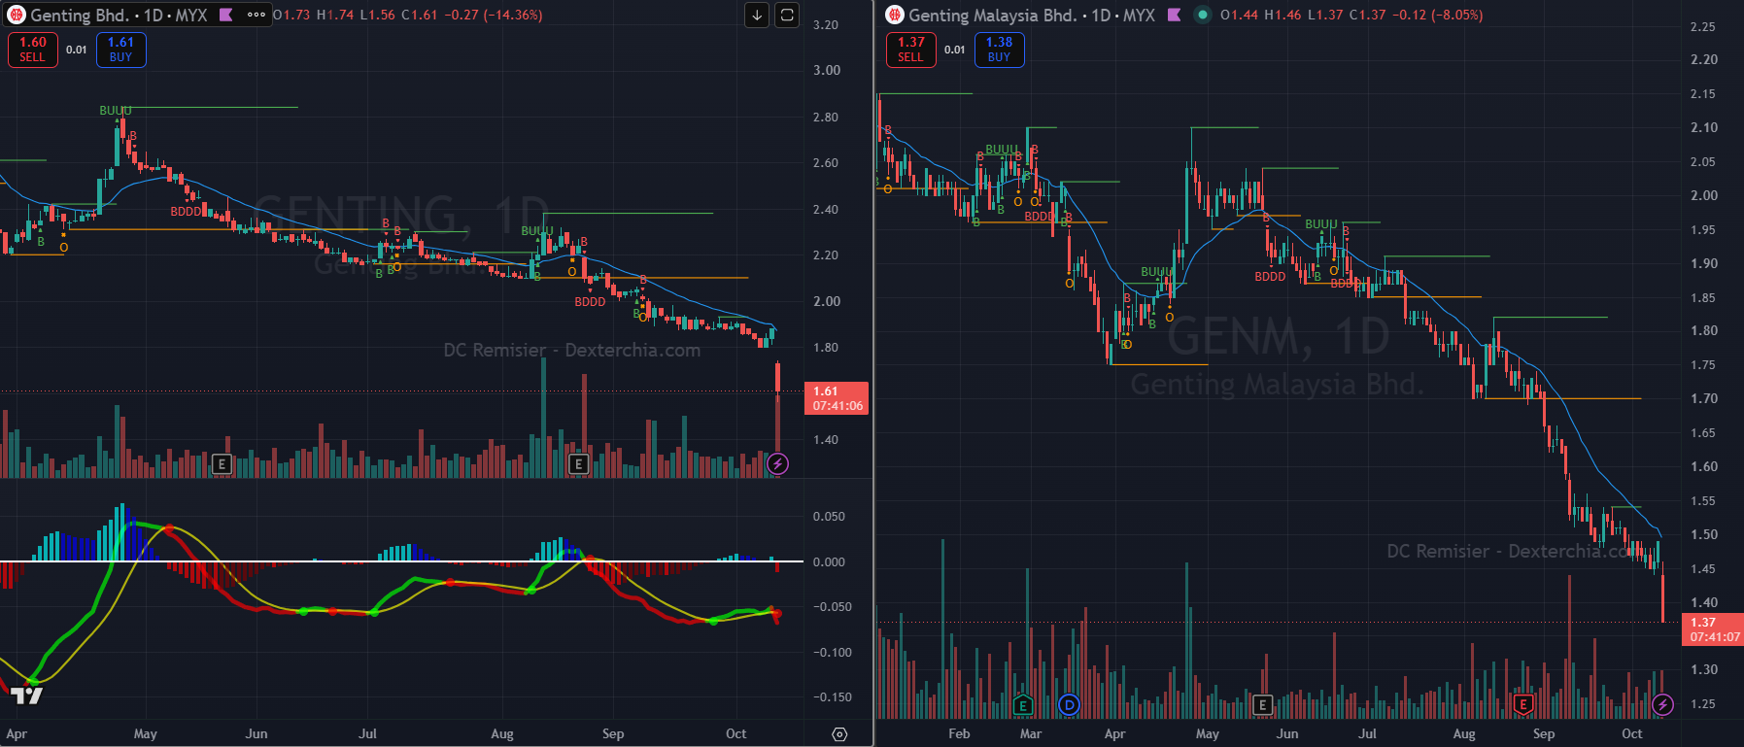Viewport: 1744px width, 747px height.
Task: Click the lightning icon on the Genting Bhd. chart
Action: (x=777, y=464)
